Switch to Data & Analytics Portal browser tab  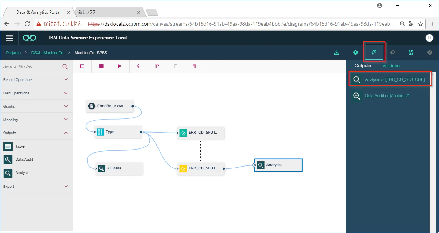(x=38, y=12)
